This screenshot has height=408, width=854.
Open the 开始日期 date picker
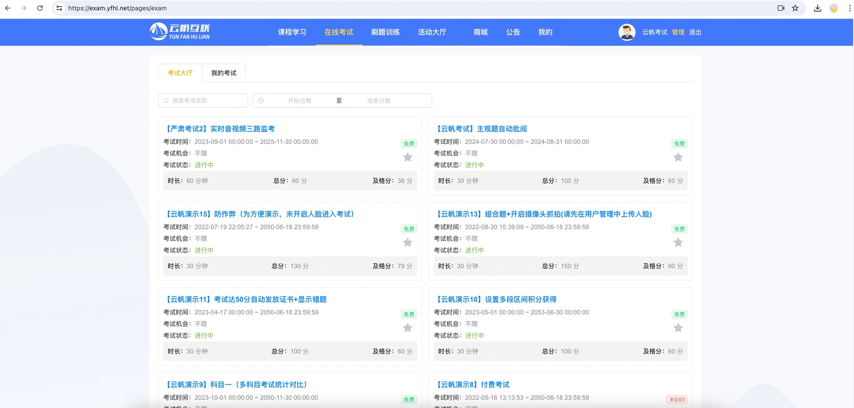(299, 101)
